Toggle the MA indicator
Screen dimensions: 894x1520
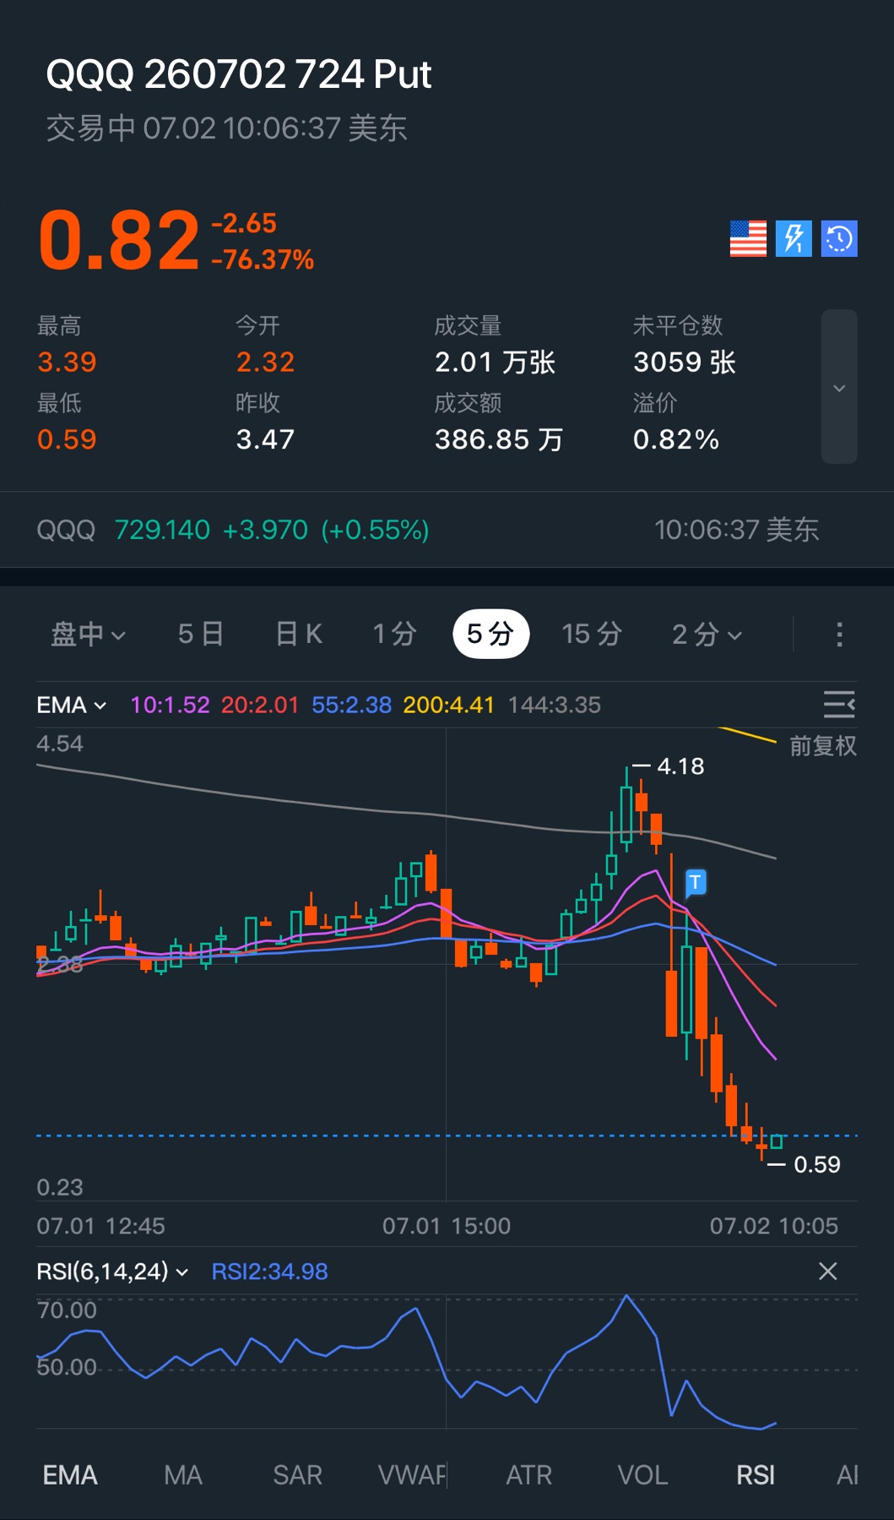183,1475
